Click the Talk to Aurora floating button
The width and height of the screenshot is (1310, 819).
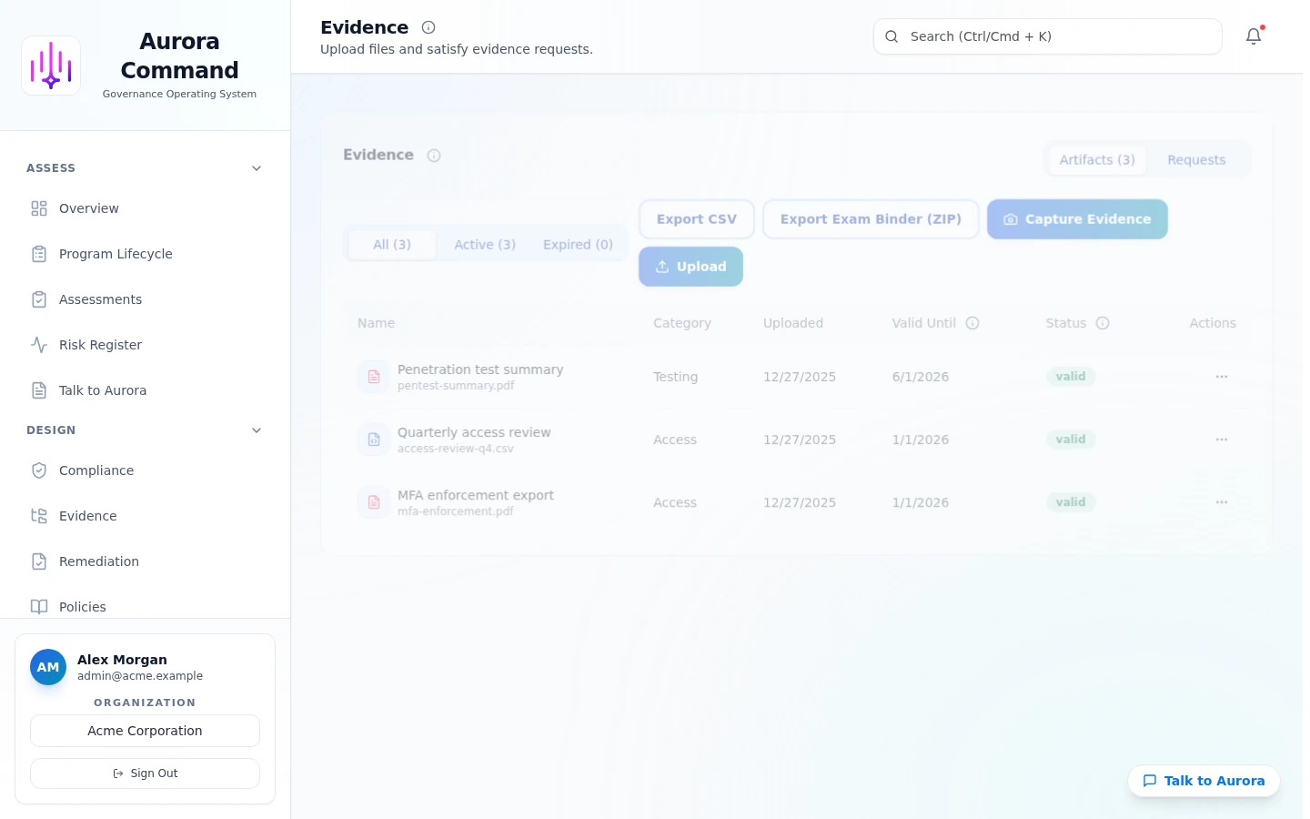1204,781
